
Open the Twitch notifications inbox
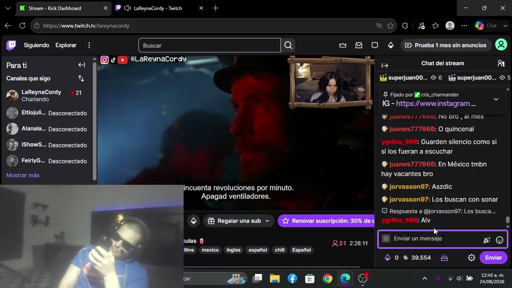click(x=359, y=45)
